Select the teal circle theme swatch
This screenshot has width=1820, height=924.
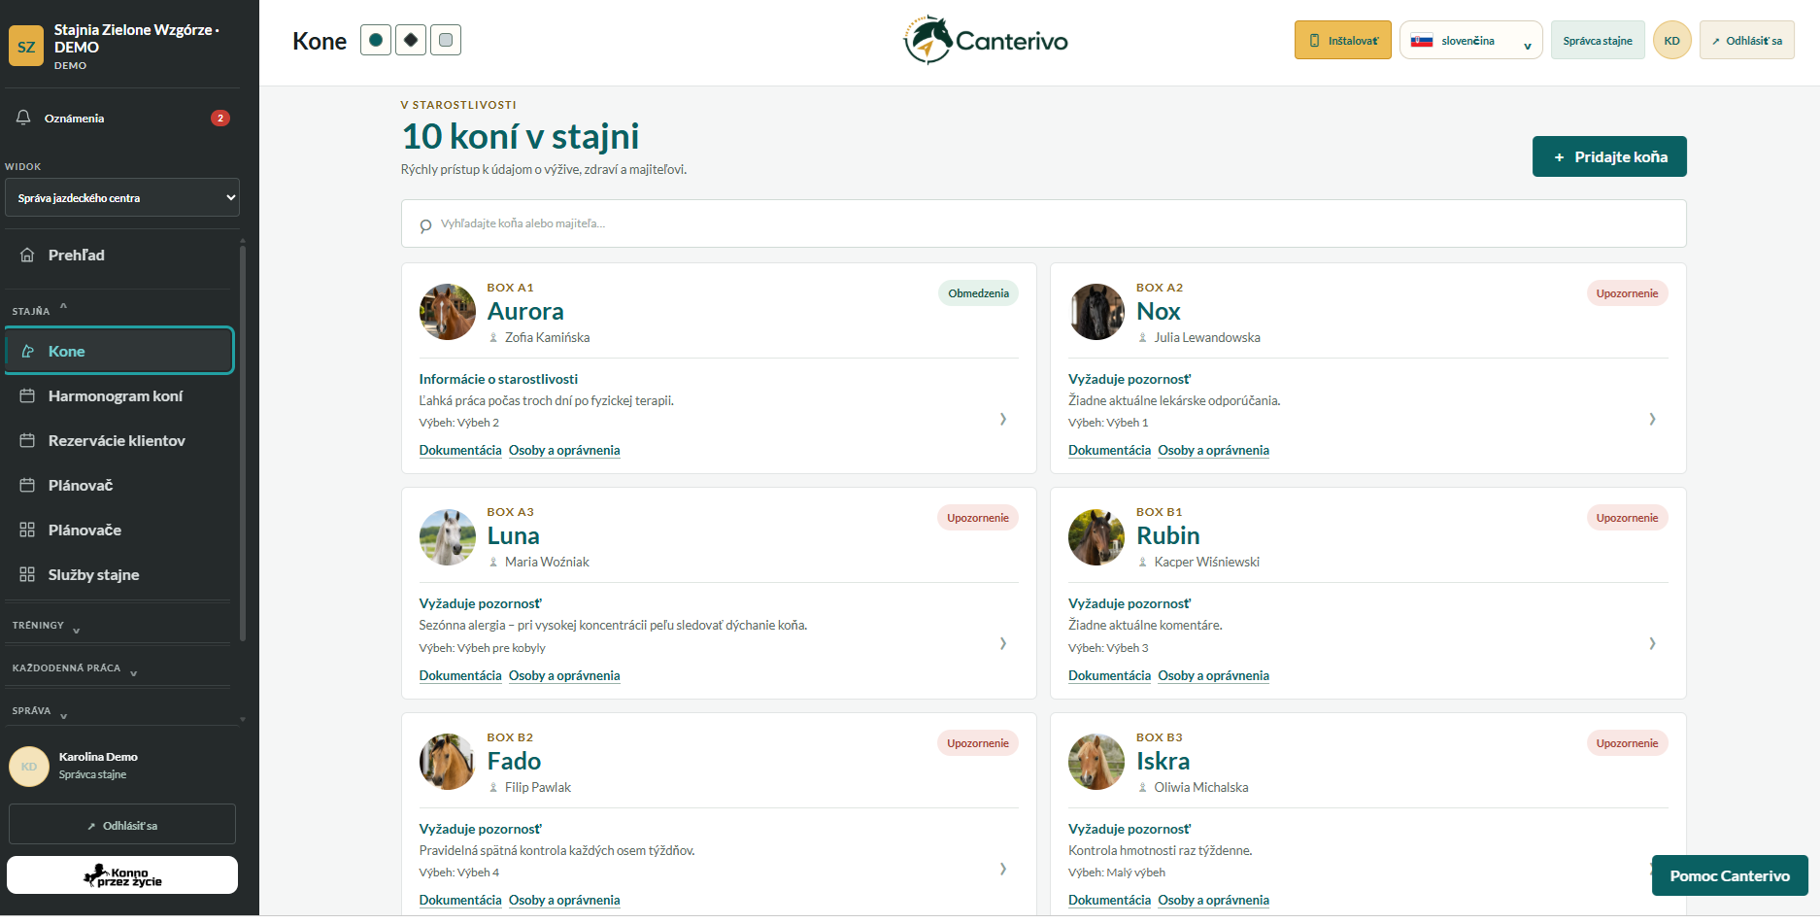coord(376,40)
